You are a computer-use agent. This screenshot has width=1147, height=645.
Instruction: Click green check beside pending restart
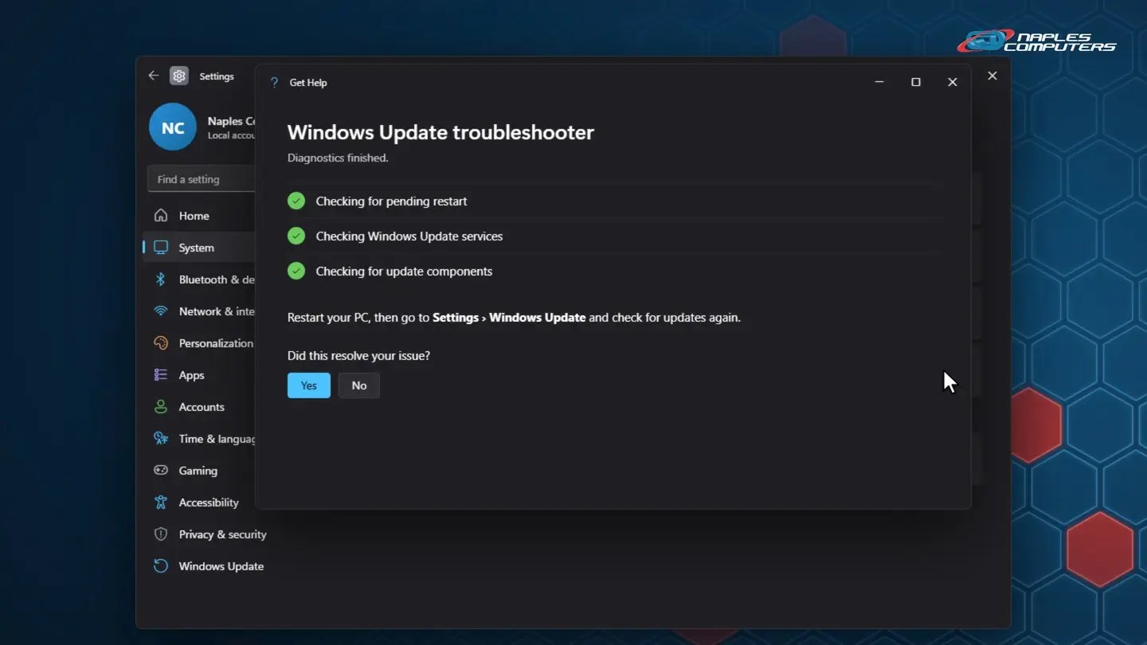(296, 201)
